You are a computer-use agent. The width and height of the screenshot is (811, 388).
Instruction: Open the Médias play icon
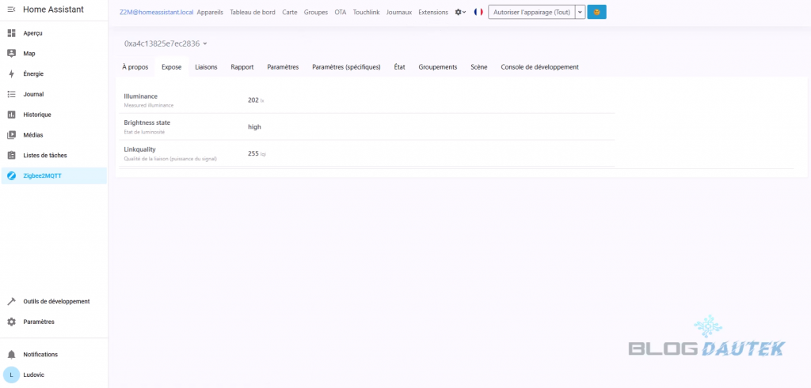(x=11, y=135)
